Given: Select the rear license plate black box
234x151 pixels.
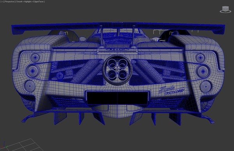Looking at the screenshot, I should (x=117, y=98).
